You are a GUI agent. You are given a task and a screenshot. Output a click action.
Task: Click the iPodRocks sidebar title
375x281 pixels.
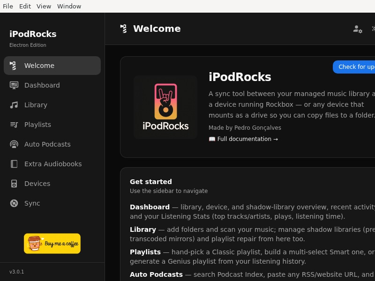tap(33, 34)
